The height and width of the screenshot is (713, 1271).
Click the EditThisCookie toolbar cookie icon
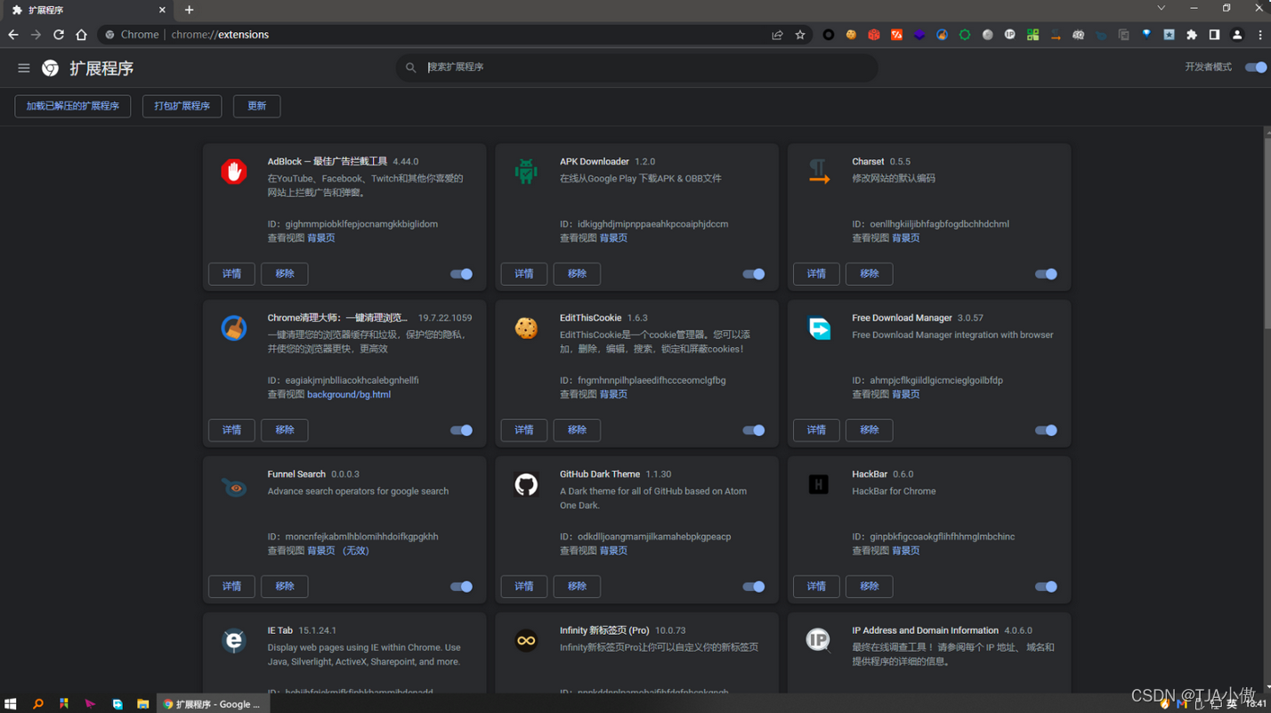(x=851, y=35)
